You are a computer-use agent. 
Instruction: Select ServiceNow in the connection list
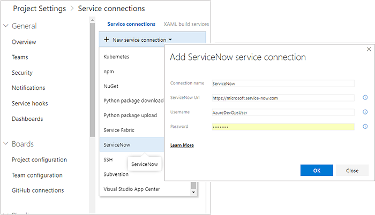pos(132,144)
